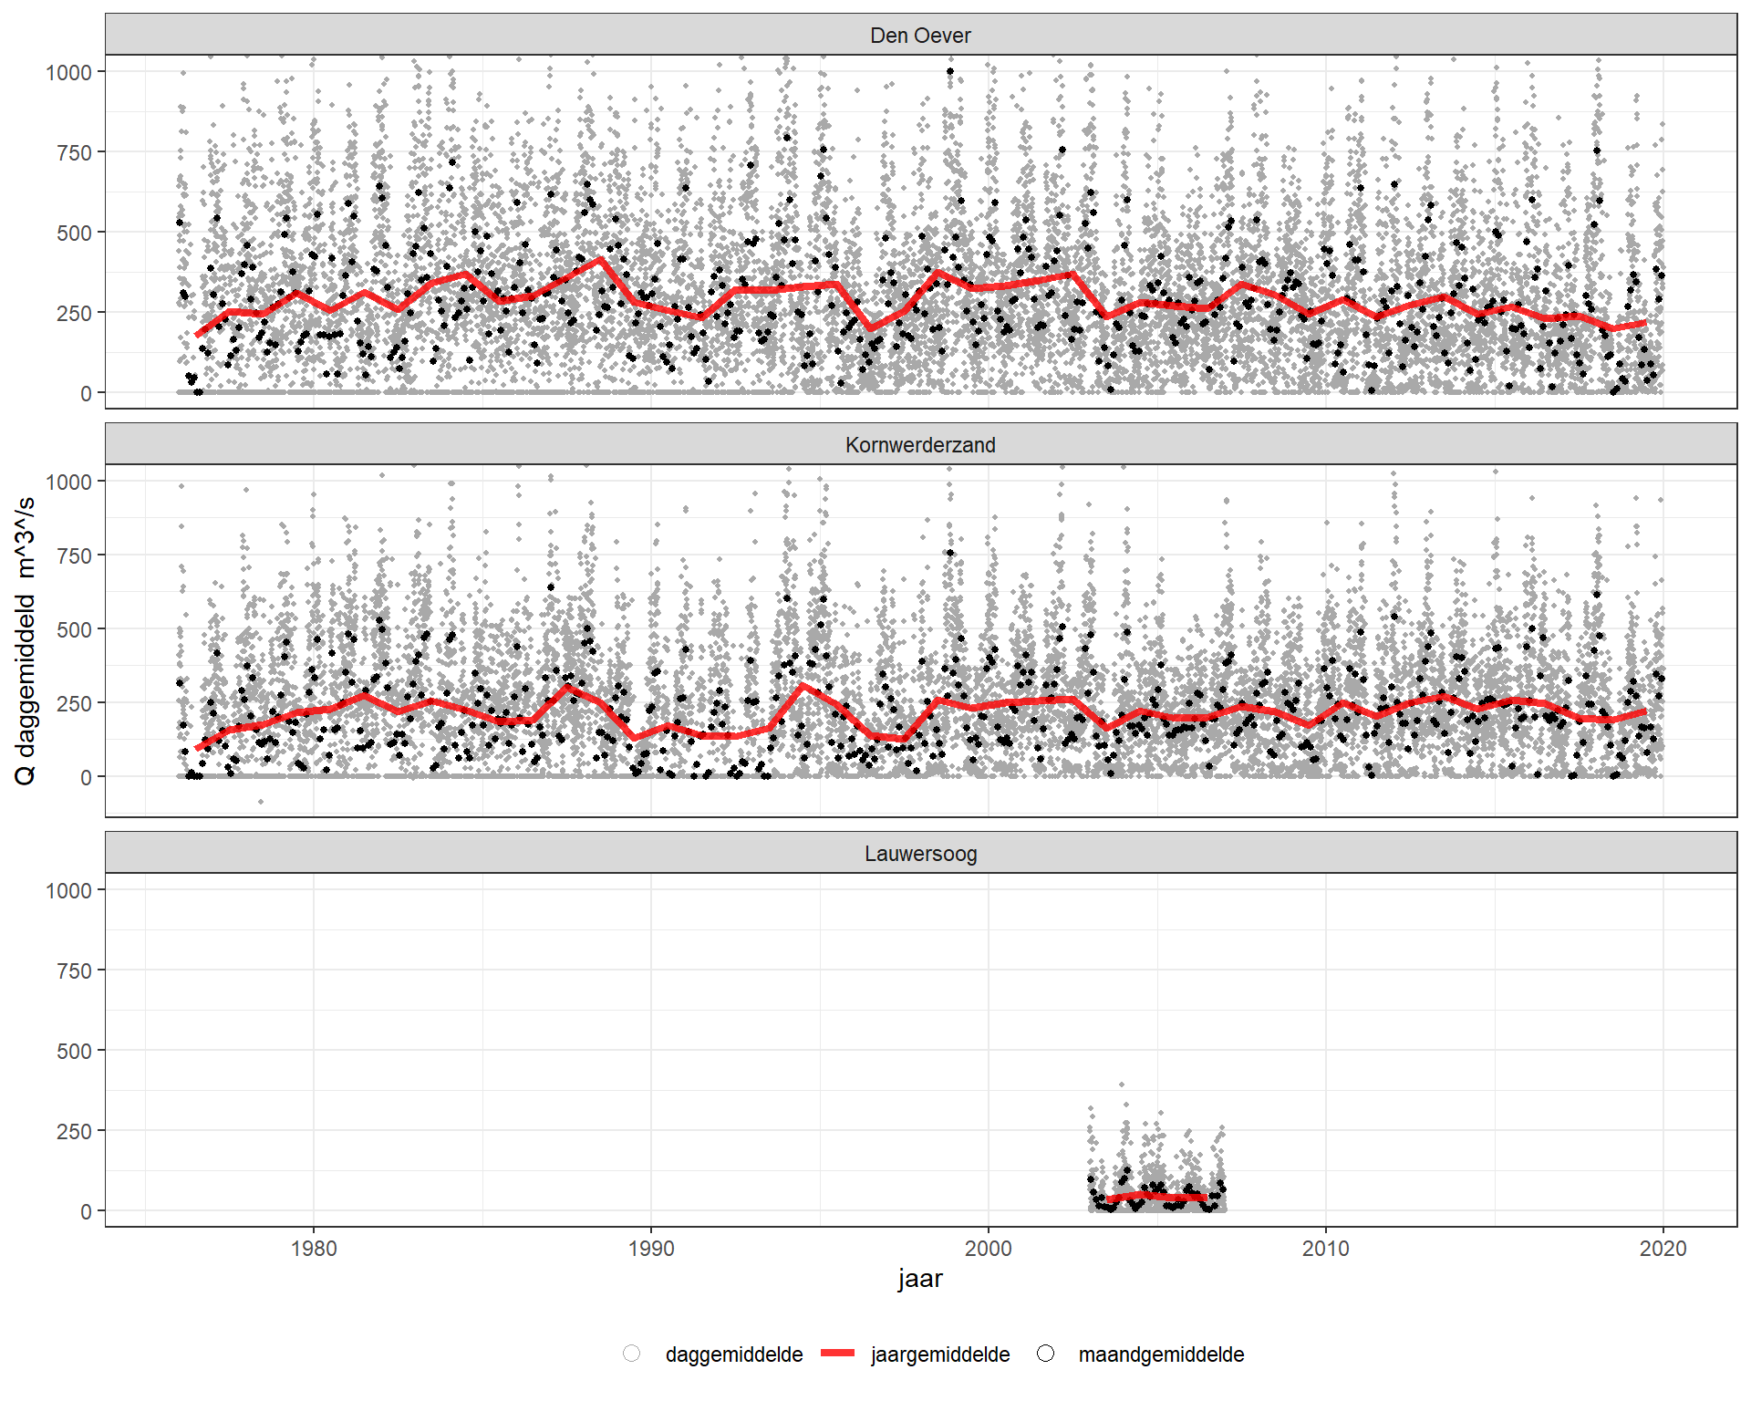
Task: Click the red jaargemiddelde legend line
Action: pyautogui.click(x=837, y=1354)
